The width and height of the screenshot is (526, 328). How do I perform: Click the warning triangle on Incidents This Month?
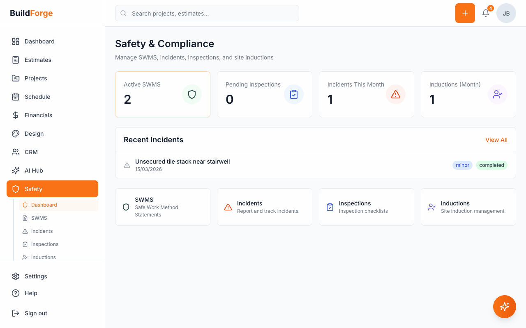point(396,94)
